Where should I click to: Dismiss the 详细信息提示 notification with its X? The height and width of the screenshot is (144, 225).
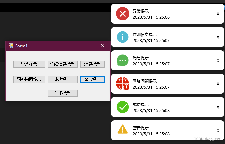[218, 37]
